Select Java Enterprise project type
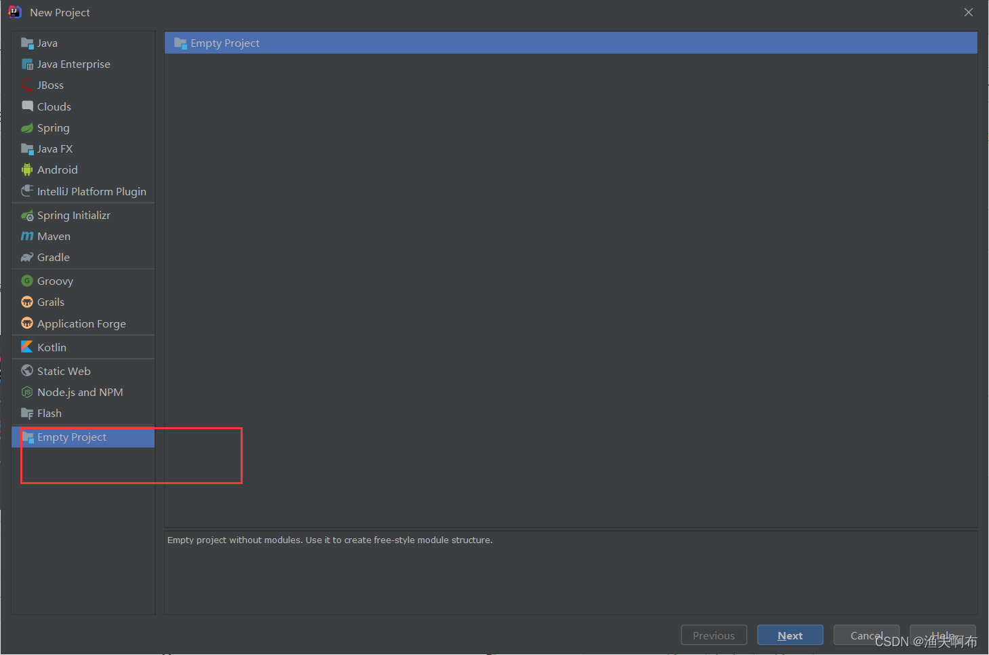The height and width of the screenshot is (655, 989). [83, 64]
